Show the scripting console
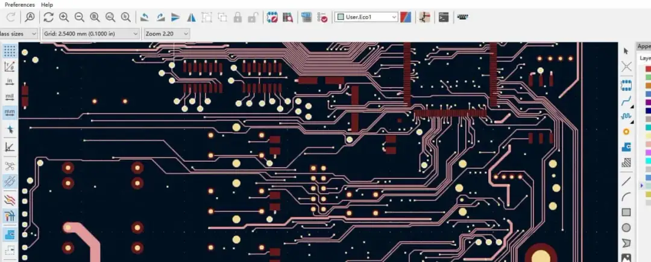 444,17
